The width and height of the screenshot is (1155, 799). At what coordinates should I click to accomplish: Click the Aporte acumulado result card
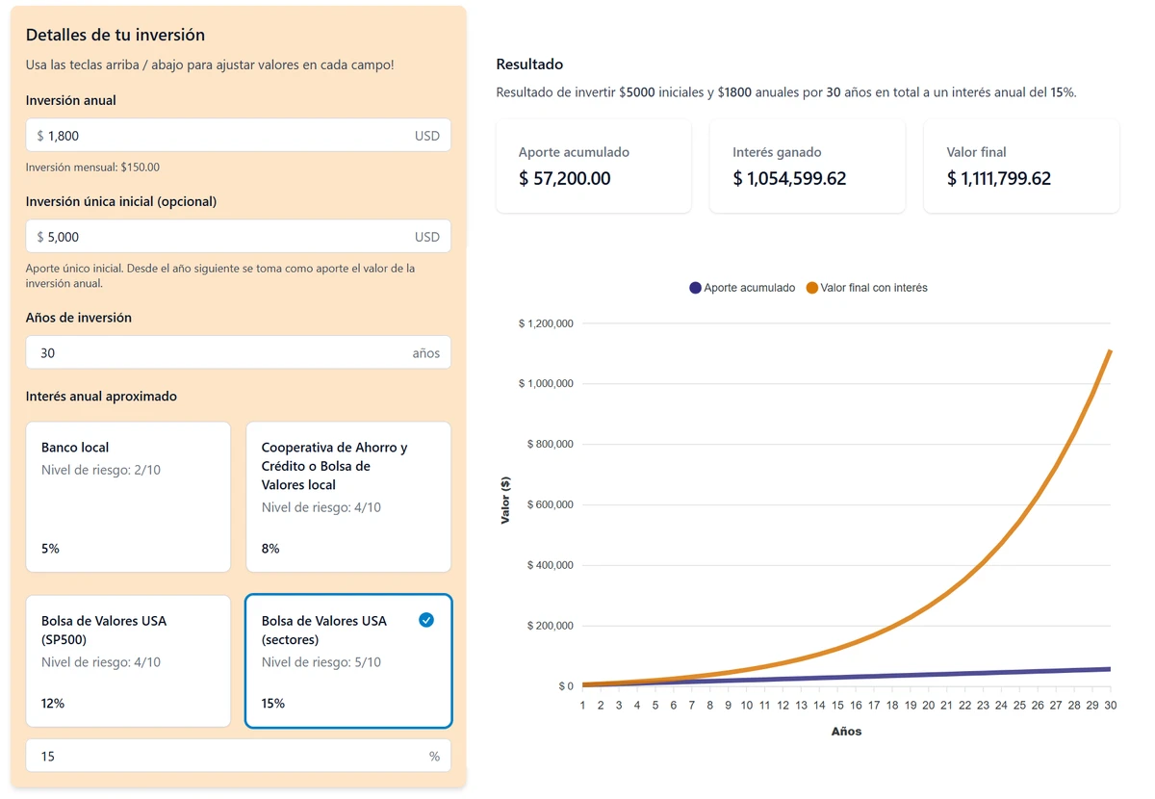pos(594,166)
